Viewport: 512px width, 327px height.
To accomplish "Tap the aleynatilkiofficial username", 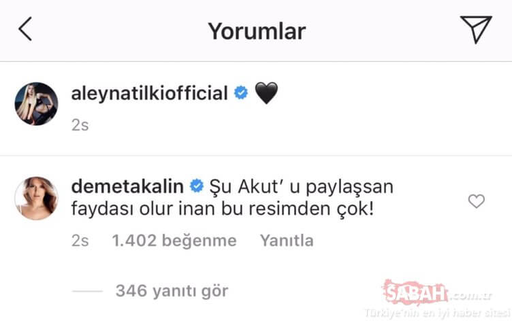I will pyautogui.click(x=150, y=94).
